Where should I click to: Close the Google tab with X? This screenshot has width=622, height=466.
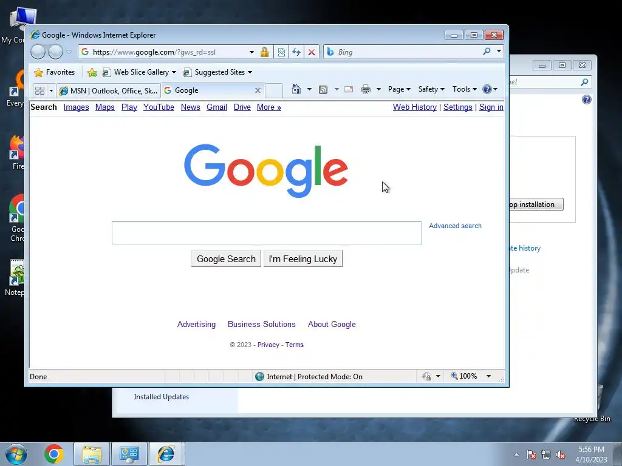pyautogui.click(x=258, y=90)
